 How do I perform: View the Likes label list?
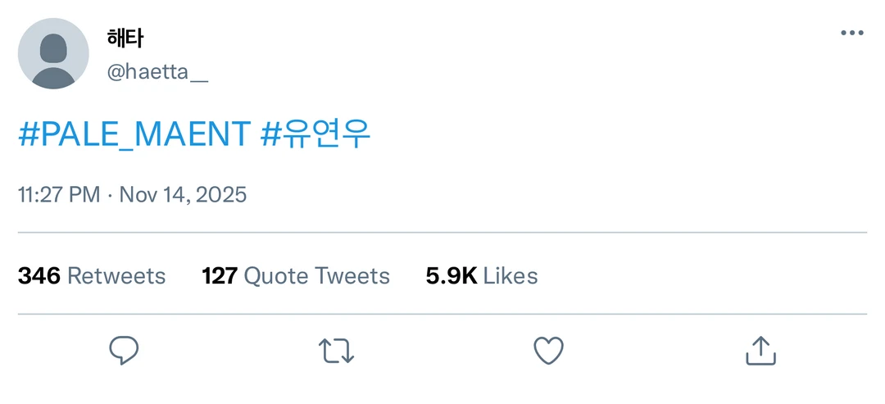tap(511, 276)
